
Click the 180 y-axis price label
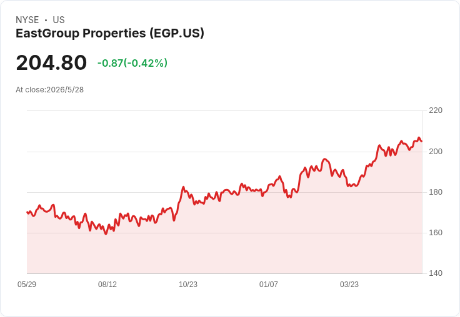coord(436,192)
